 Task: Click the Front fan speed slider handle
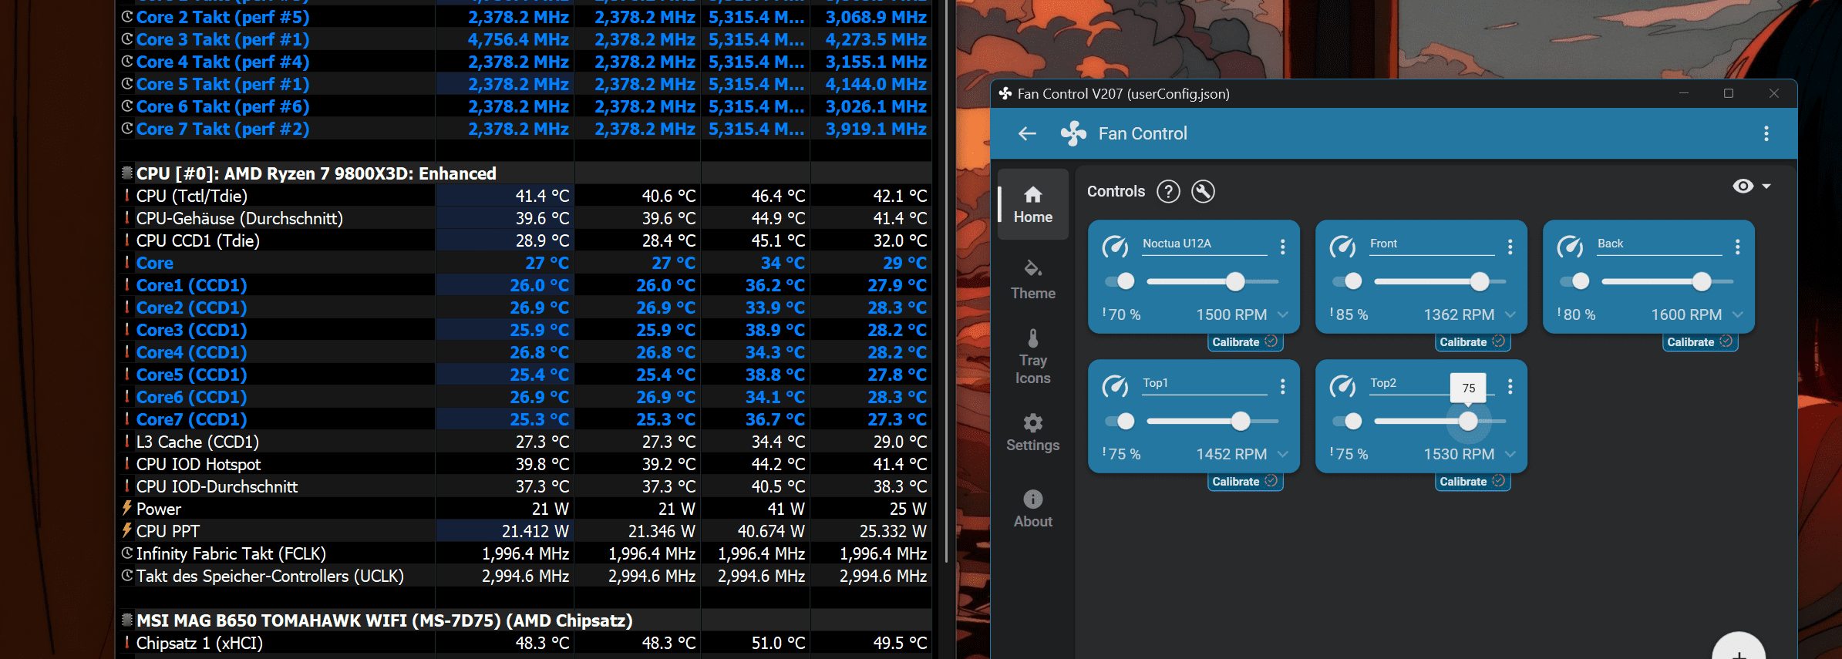(1480, 281)
